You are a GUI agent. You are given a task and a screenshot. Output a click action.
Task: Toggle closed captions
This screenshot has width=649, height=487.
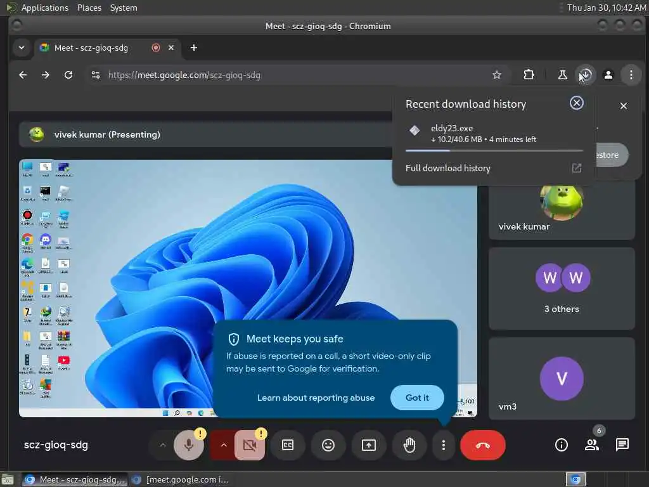[288, 445]
